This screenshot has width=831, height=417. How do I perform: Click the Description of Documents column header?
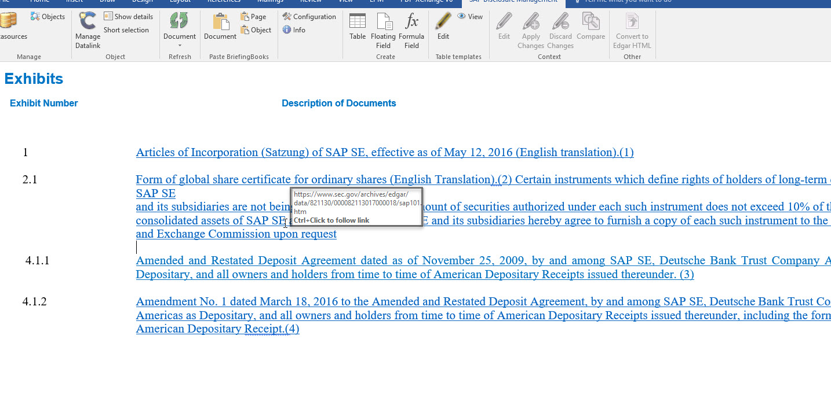coord(339,104)
